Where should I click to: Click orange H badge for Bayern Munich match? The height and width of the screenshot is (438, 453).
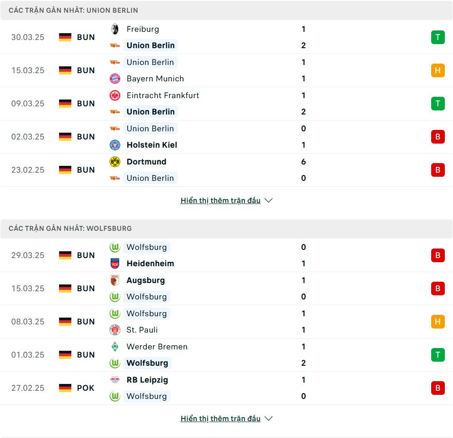tap(438, 70)
